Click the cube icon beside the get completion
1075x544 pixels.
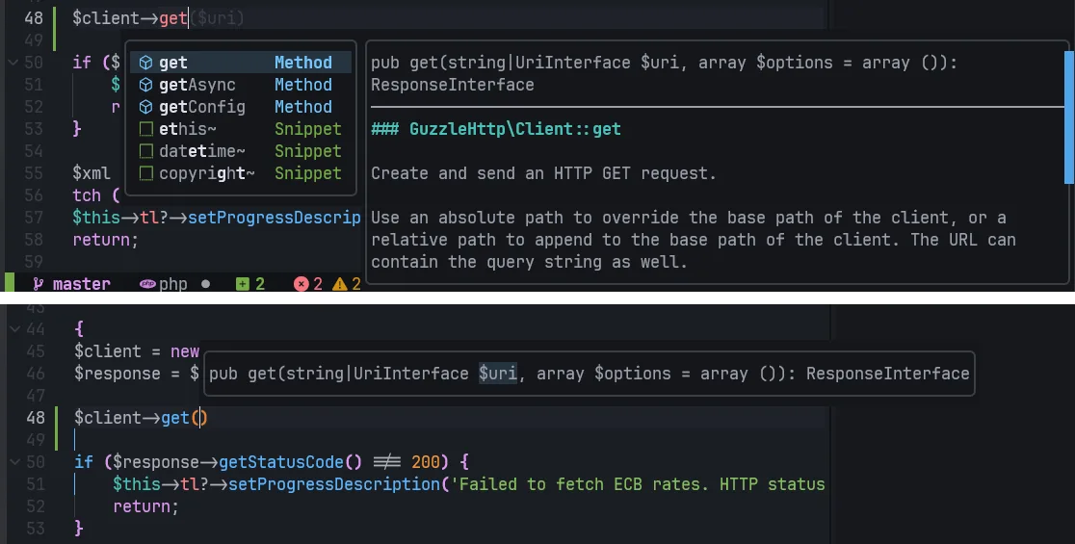(145, 63)
